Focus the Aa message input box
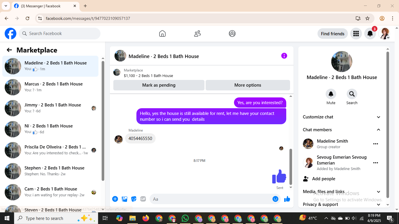This screenshot has width=399, height=224. pyautogui.click(x=215, y=199)
